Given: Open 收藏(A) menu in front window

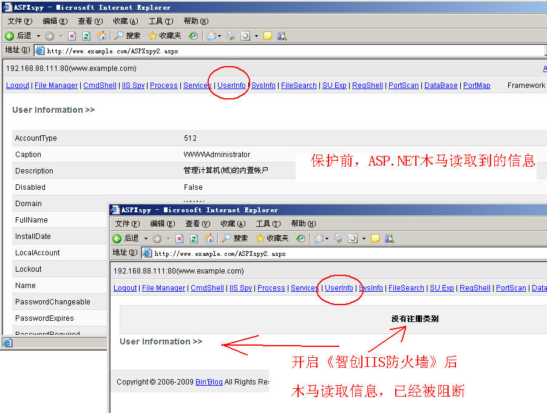Looking at the screenshot, I should pos(233,224).
